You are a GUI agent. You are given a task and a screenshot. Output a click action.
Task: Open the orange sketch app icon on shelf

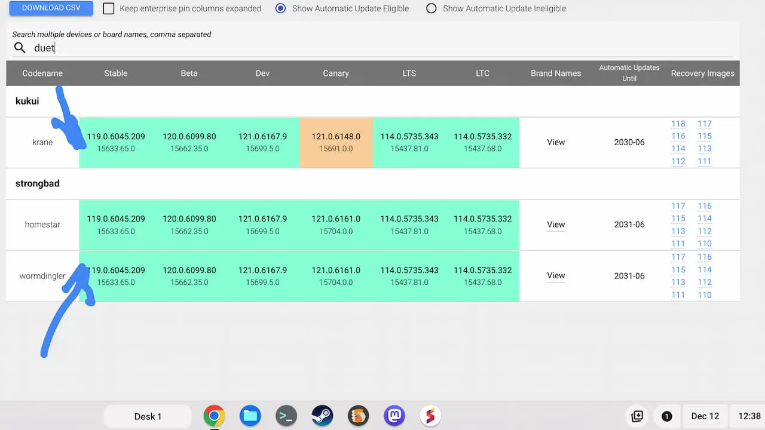(358, 416)
